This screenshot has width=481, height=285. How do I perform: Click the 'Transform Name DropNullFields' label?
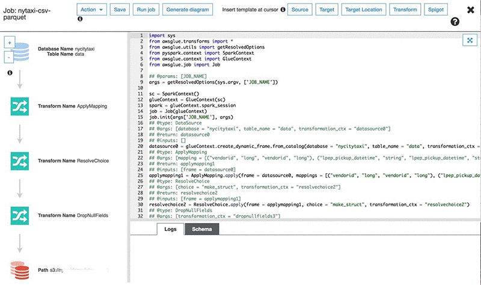point(73,215)
